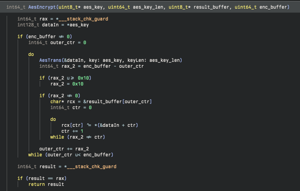
Task: Select the outer_ctr variable declaration
Action: (x=57, y=43)
